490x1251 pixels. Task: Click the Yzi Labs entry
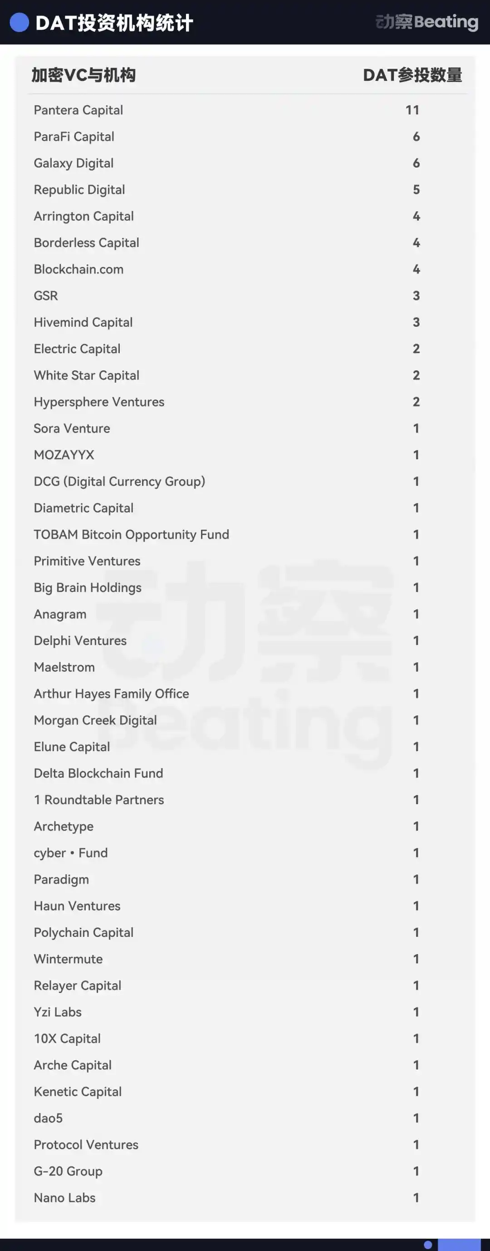57,1012
